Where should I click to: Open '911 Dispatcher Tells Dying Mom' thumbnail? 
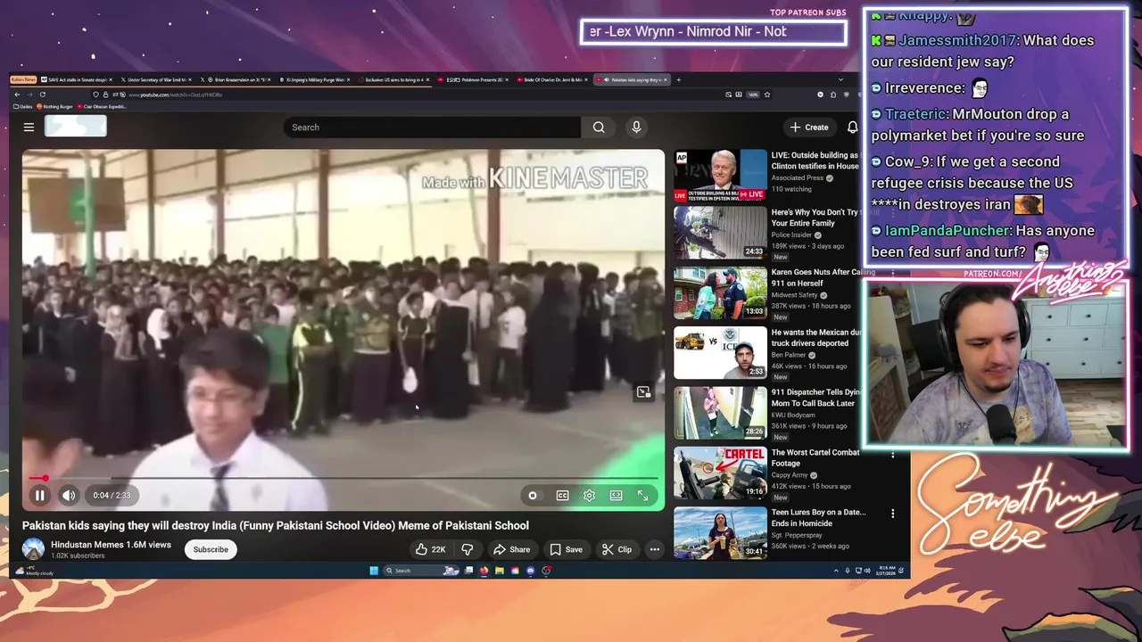pyautogui.click(x=720, y=413)
